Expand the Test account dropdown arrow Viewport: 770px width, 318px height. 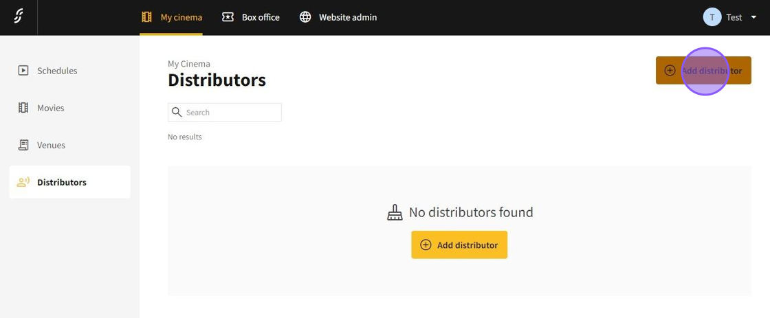(753, 18)
